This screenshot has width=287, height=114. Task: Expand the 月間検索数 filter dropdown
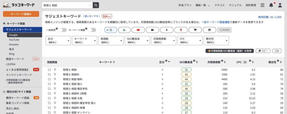click(x=163, y=41)
